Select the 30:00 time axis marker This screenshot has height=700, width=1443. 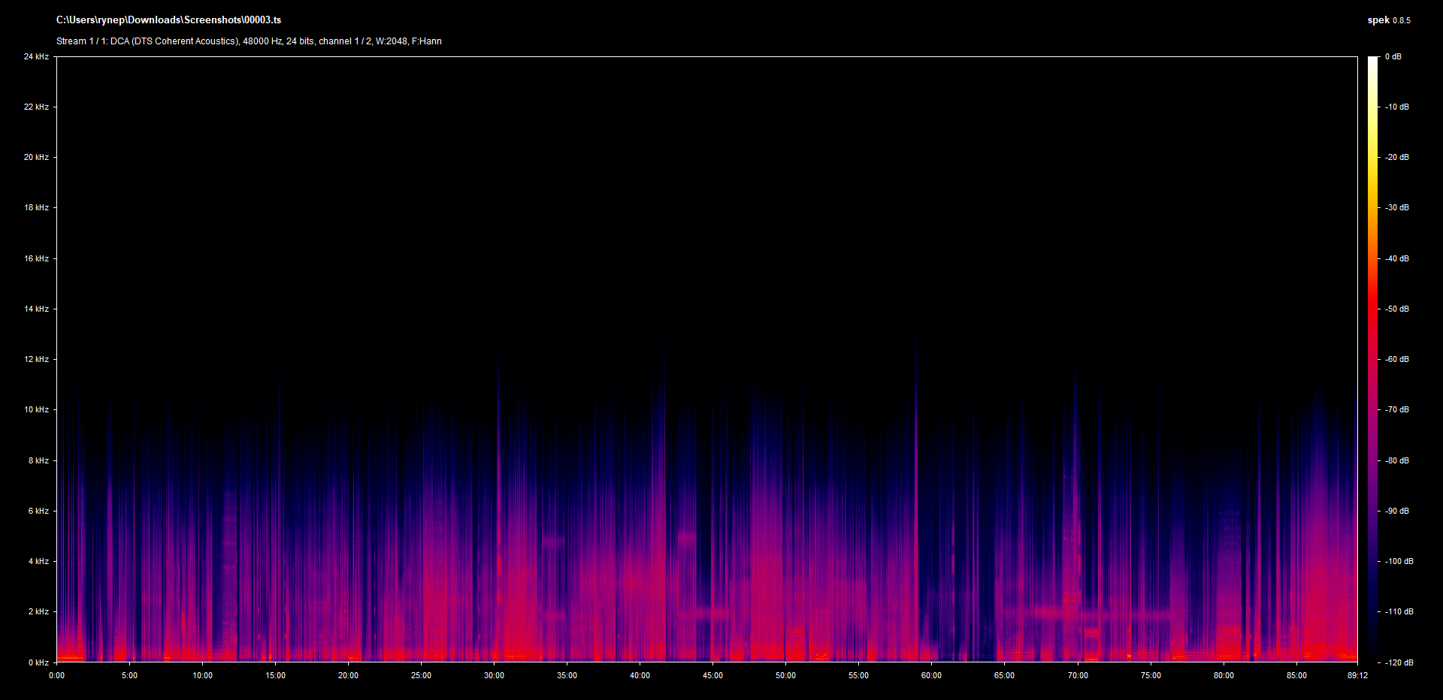pyautogui.click(x=494, y=675)
